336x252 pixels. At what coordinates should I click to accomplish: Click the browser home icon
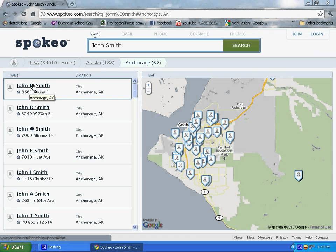tap(33, 14)
